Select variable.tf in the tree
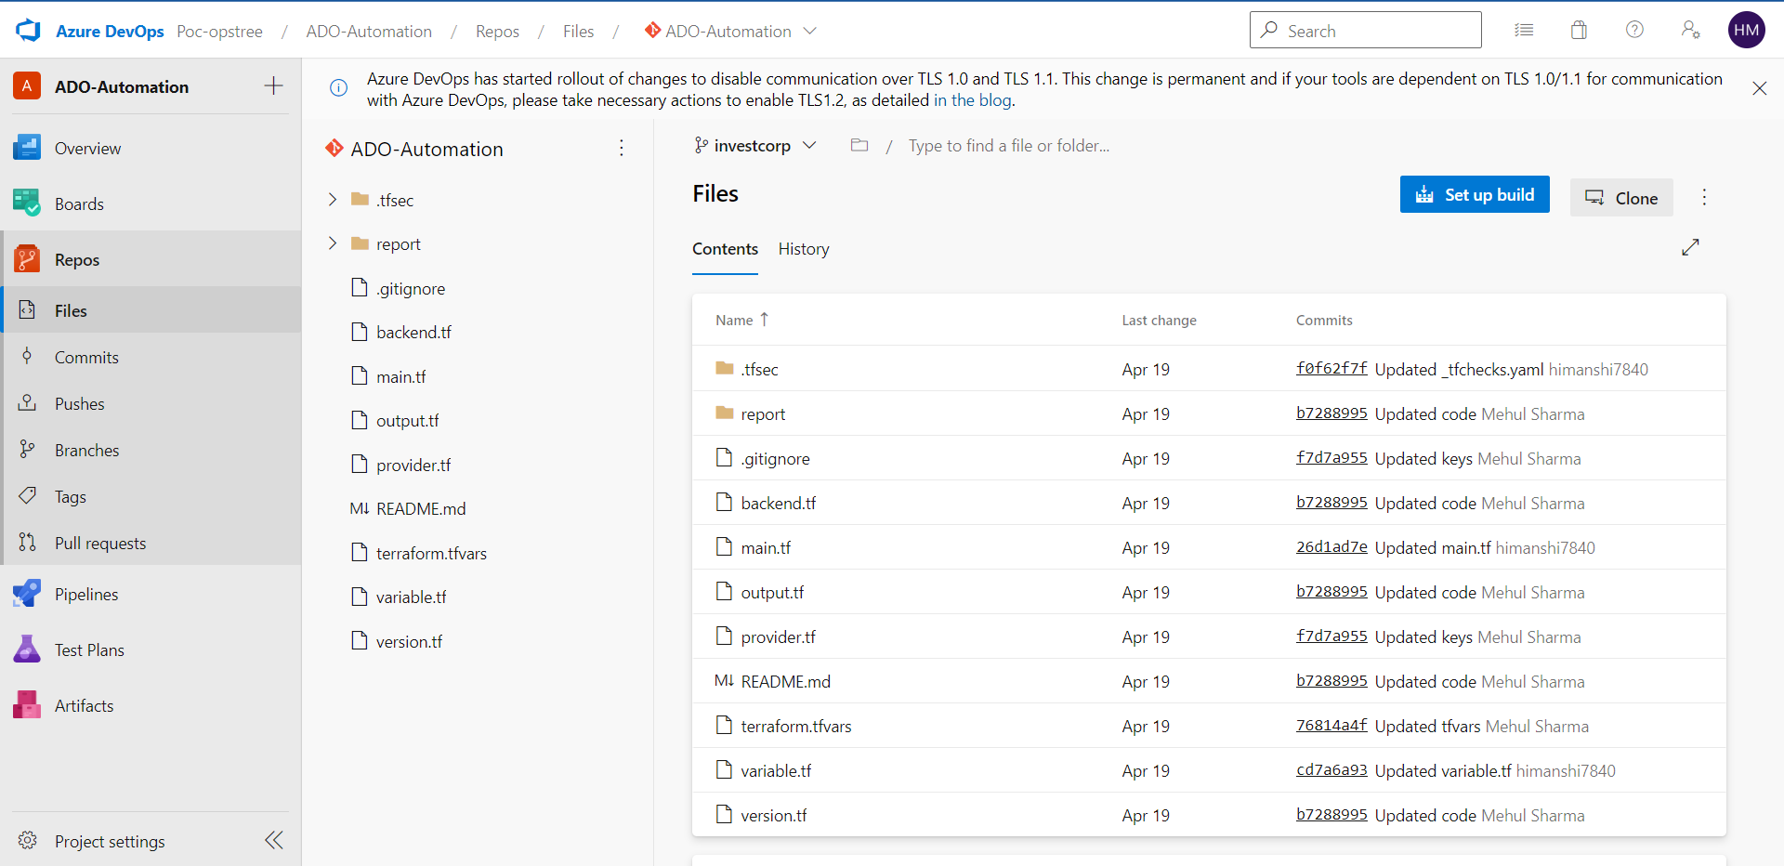Screen dimensions: 1784x866 point(411,597)
